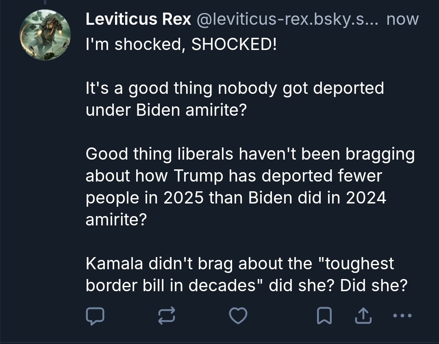Like the post with the heart icon
This screenshot has height=344, width=439.
tap(238, 316)
